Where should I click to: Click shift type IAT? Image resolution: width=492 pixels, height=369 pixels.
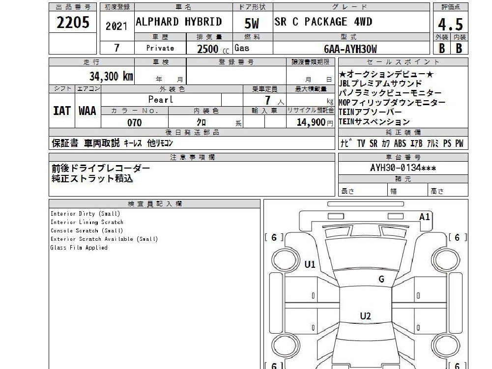pyautogui.click(x=62, y=111)
